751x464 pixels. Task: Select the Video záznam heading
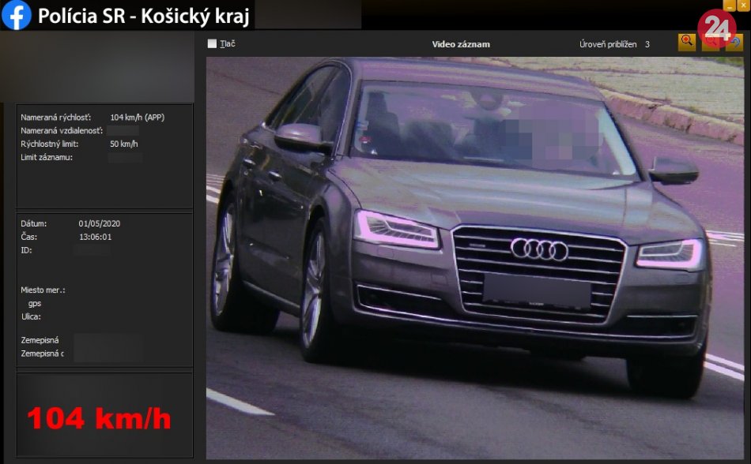461,44
